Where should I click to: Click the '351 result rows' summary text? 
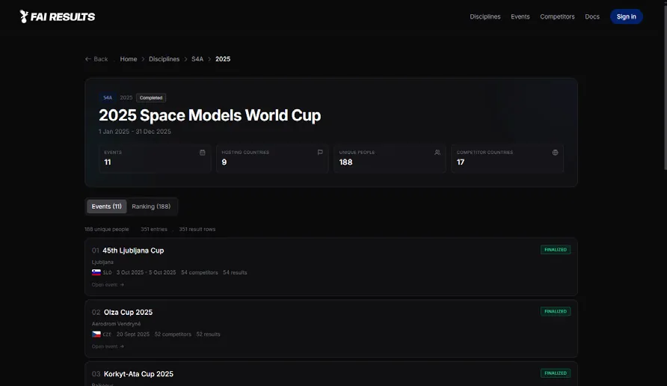coord(197,230)
